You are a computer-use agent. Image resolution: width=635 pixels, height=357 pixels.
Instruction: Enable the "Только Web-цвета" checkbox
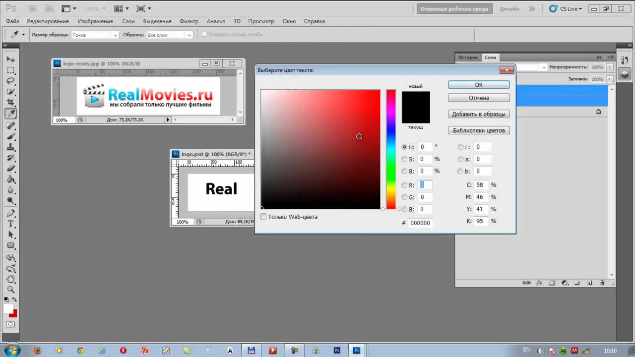(x=263, y=217)
